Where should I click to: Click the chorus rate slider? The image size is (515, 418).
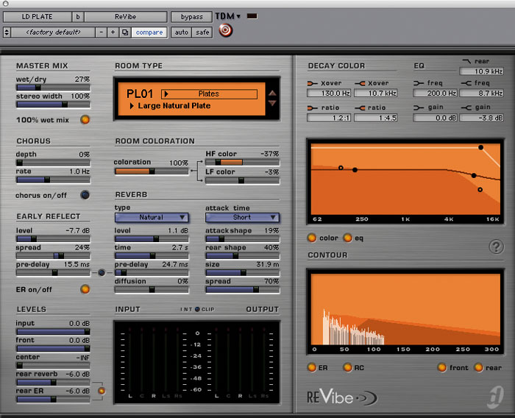(x=53, y=180)
